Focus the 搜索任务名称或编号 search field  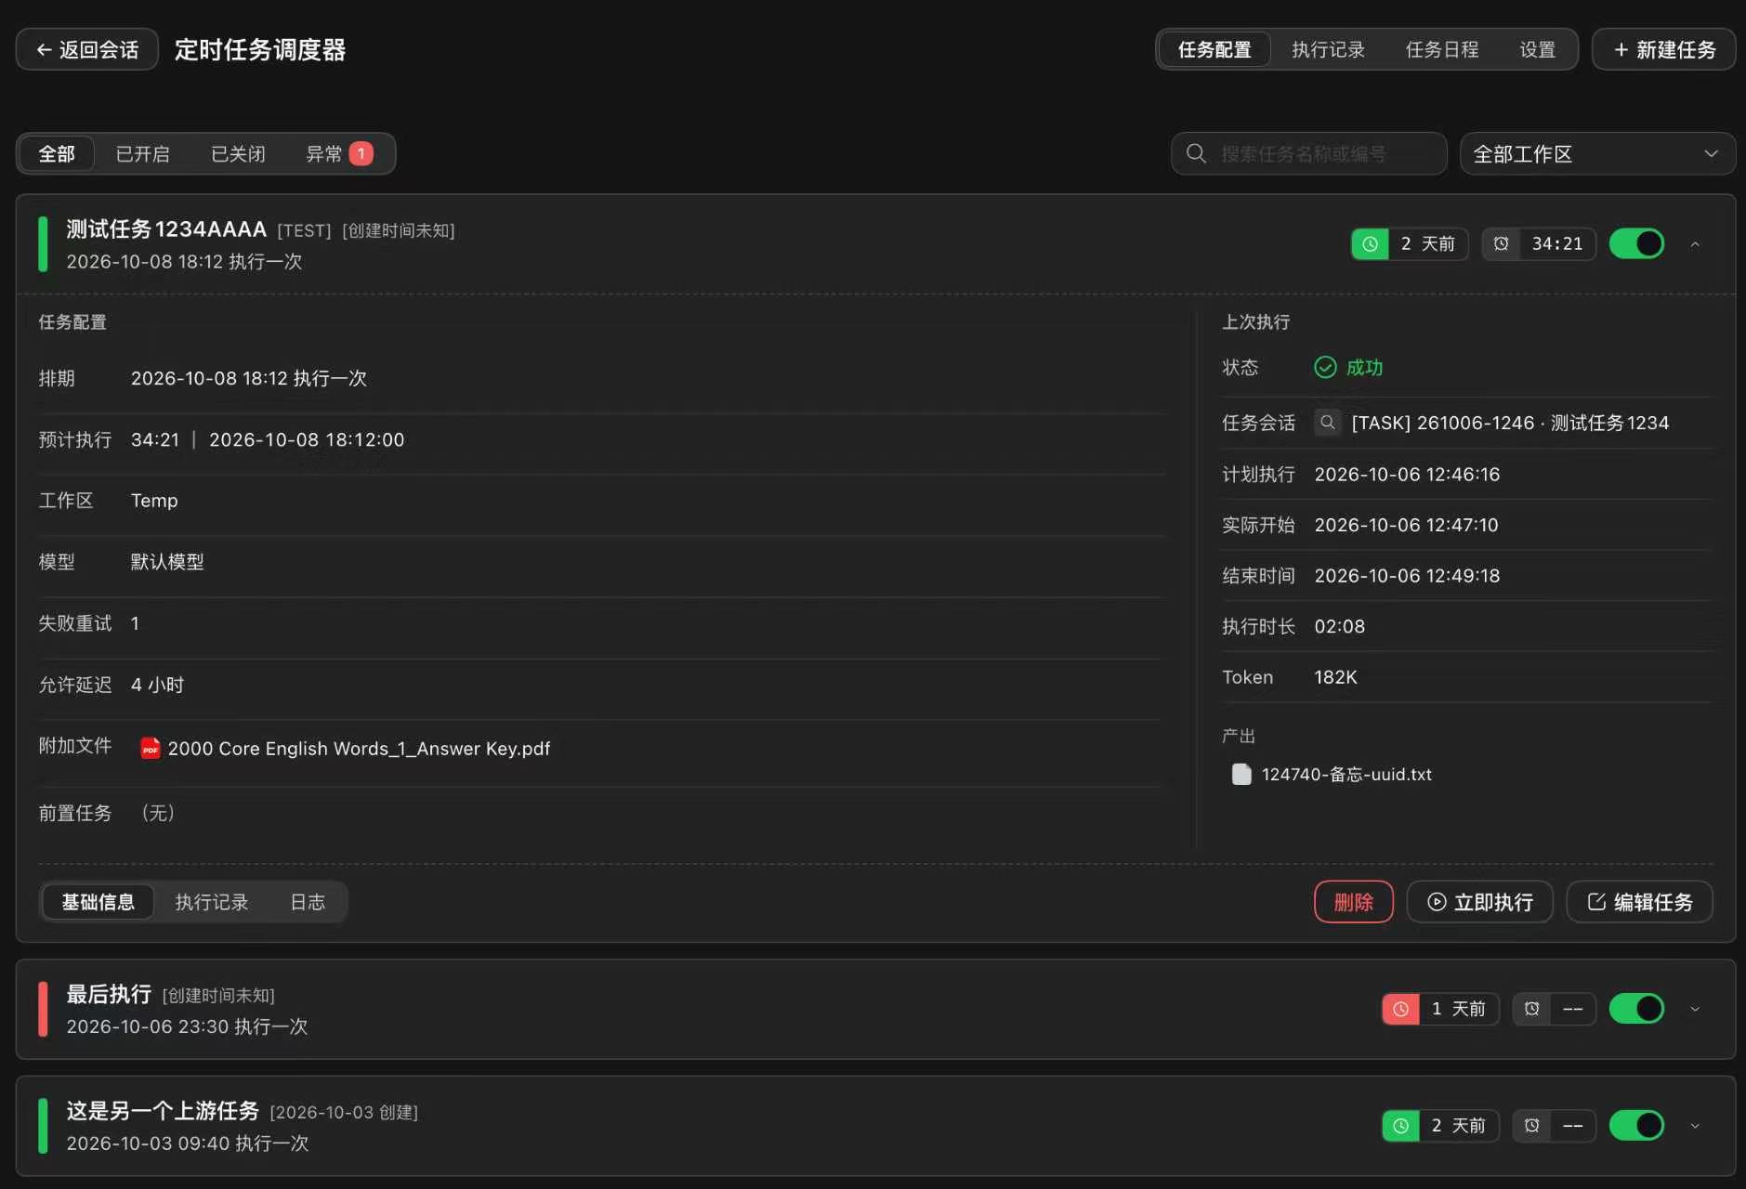(1309, 153)
